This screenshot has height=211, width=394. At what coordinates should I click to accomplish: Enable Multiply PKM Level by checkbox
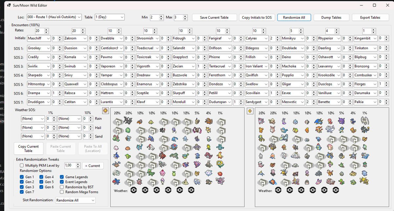22,166
